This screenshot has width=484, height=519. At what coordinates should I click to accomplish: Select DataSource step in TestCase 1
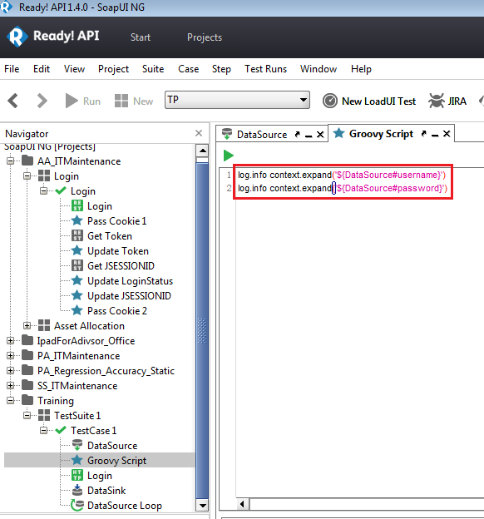(112, 446)
